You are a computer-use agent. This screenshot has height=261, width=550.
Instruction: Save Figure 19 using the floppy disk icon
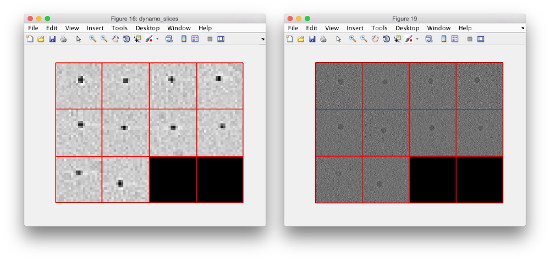click(312, 39)
